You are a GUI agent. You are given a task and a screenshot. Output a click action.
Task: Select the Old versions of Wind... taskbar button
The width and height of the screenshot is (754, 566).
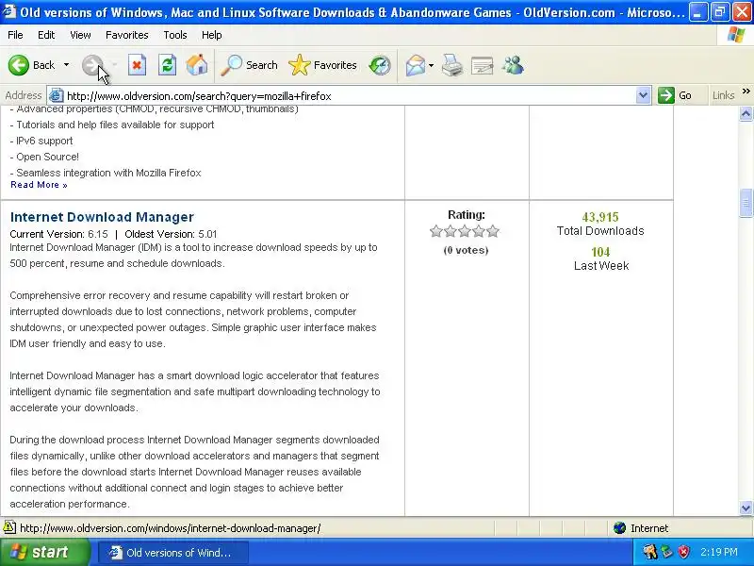pyautogui.click(x=173, y=553)
